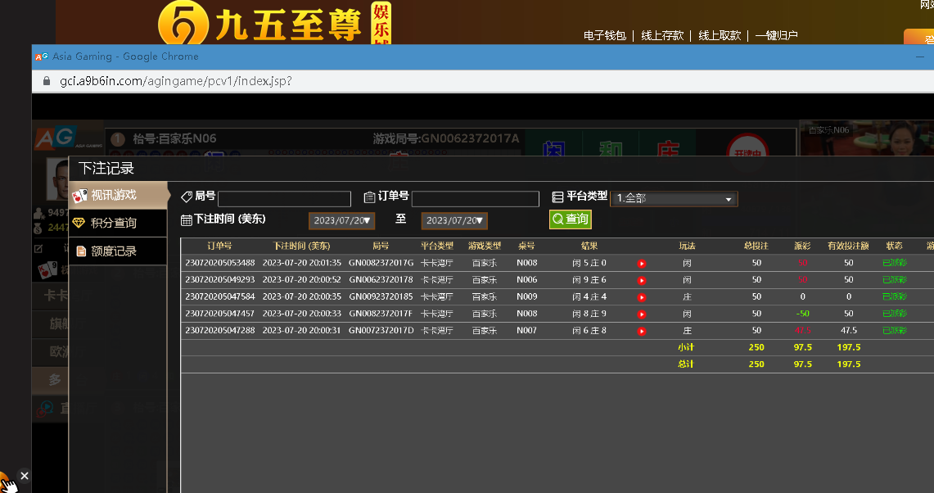Screen dimensions: 934x493
Task: Open the 视讯游戏 tab in the sidebar
Action: (x=118, y=195)
